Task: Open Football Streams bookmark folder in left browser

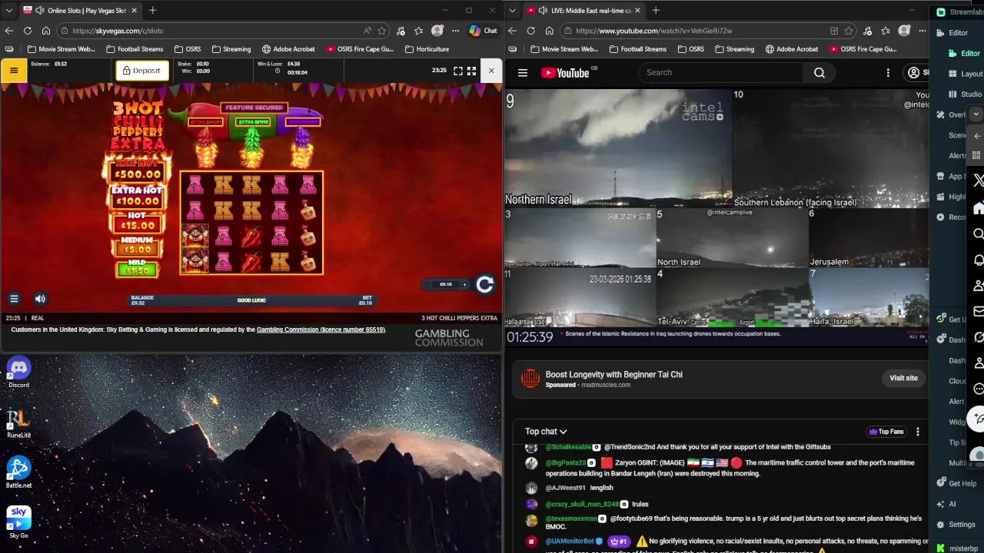Action: 135,49
